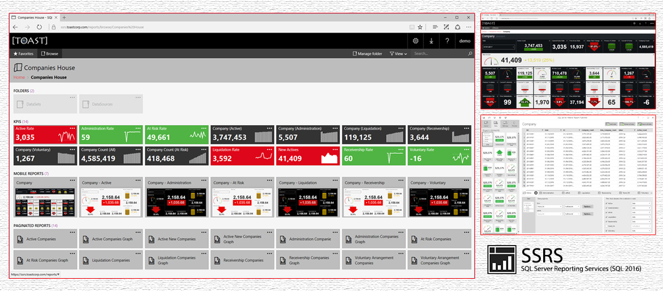This screenshot has width=663, height=291.
Task: Click the TOAST logo
Action: pos(30,41)
